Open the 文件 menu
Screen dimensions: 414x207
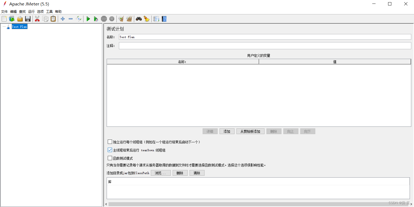pos(4,11)
